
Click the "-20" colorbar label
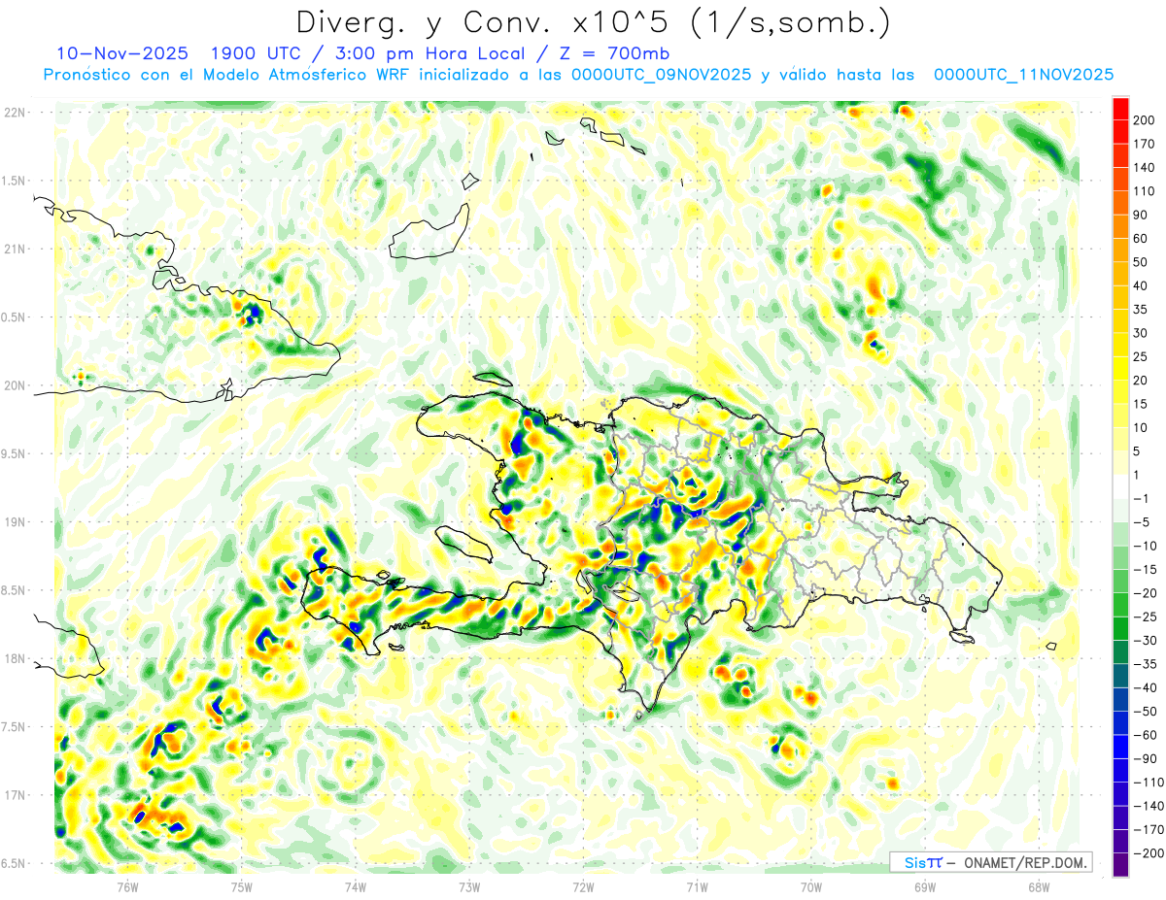1147,593
